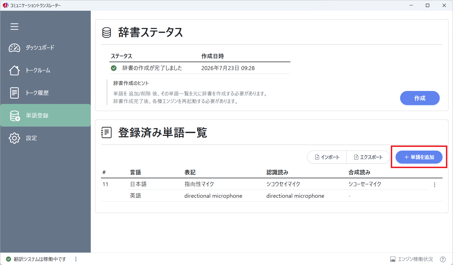Toggle the hamburger menu in sidebar
This screenshot has height=265, width=453.
click(14, 27)
